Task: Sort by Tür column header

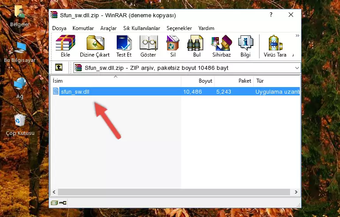Action: coord(277,80)
